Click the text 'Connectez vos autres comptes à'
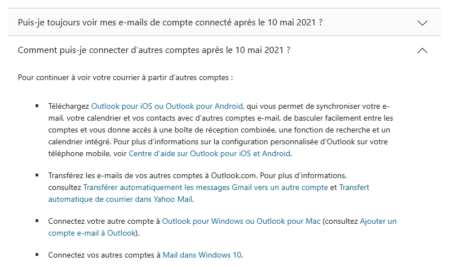This screenshot has width=473, height=270. pos(104,255)
